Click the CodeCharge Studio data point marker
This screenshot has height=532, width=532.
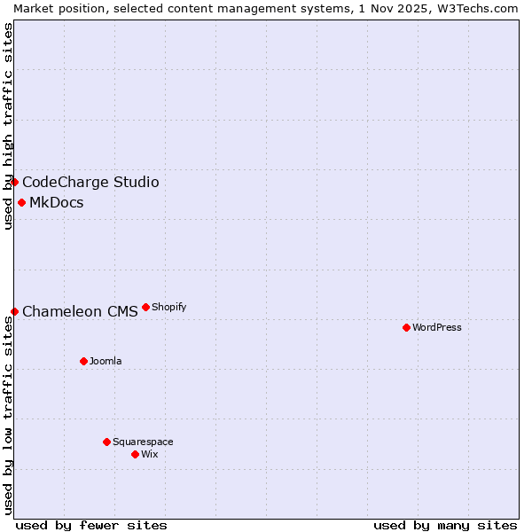[14, 182]
